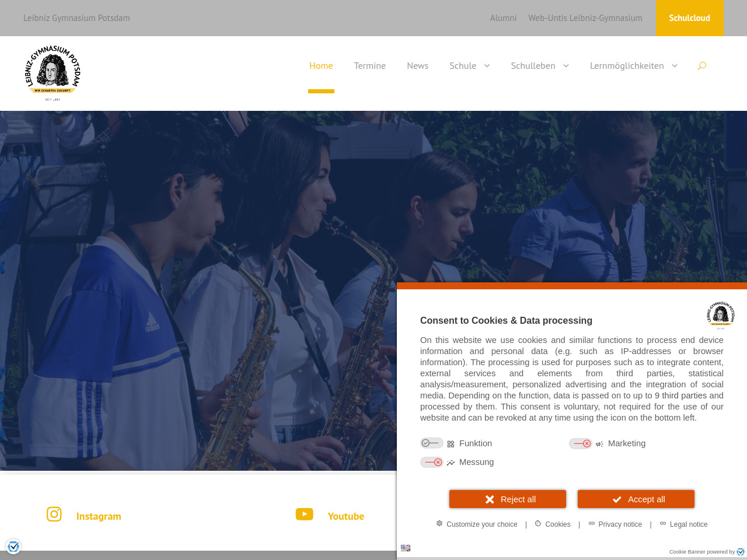The height and width of the screenshot is (560, 747).
Task: Click the yellow Schulcloud button
Action: coord(689,18)
